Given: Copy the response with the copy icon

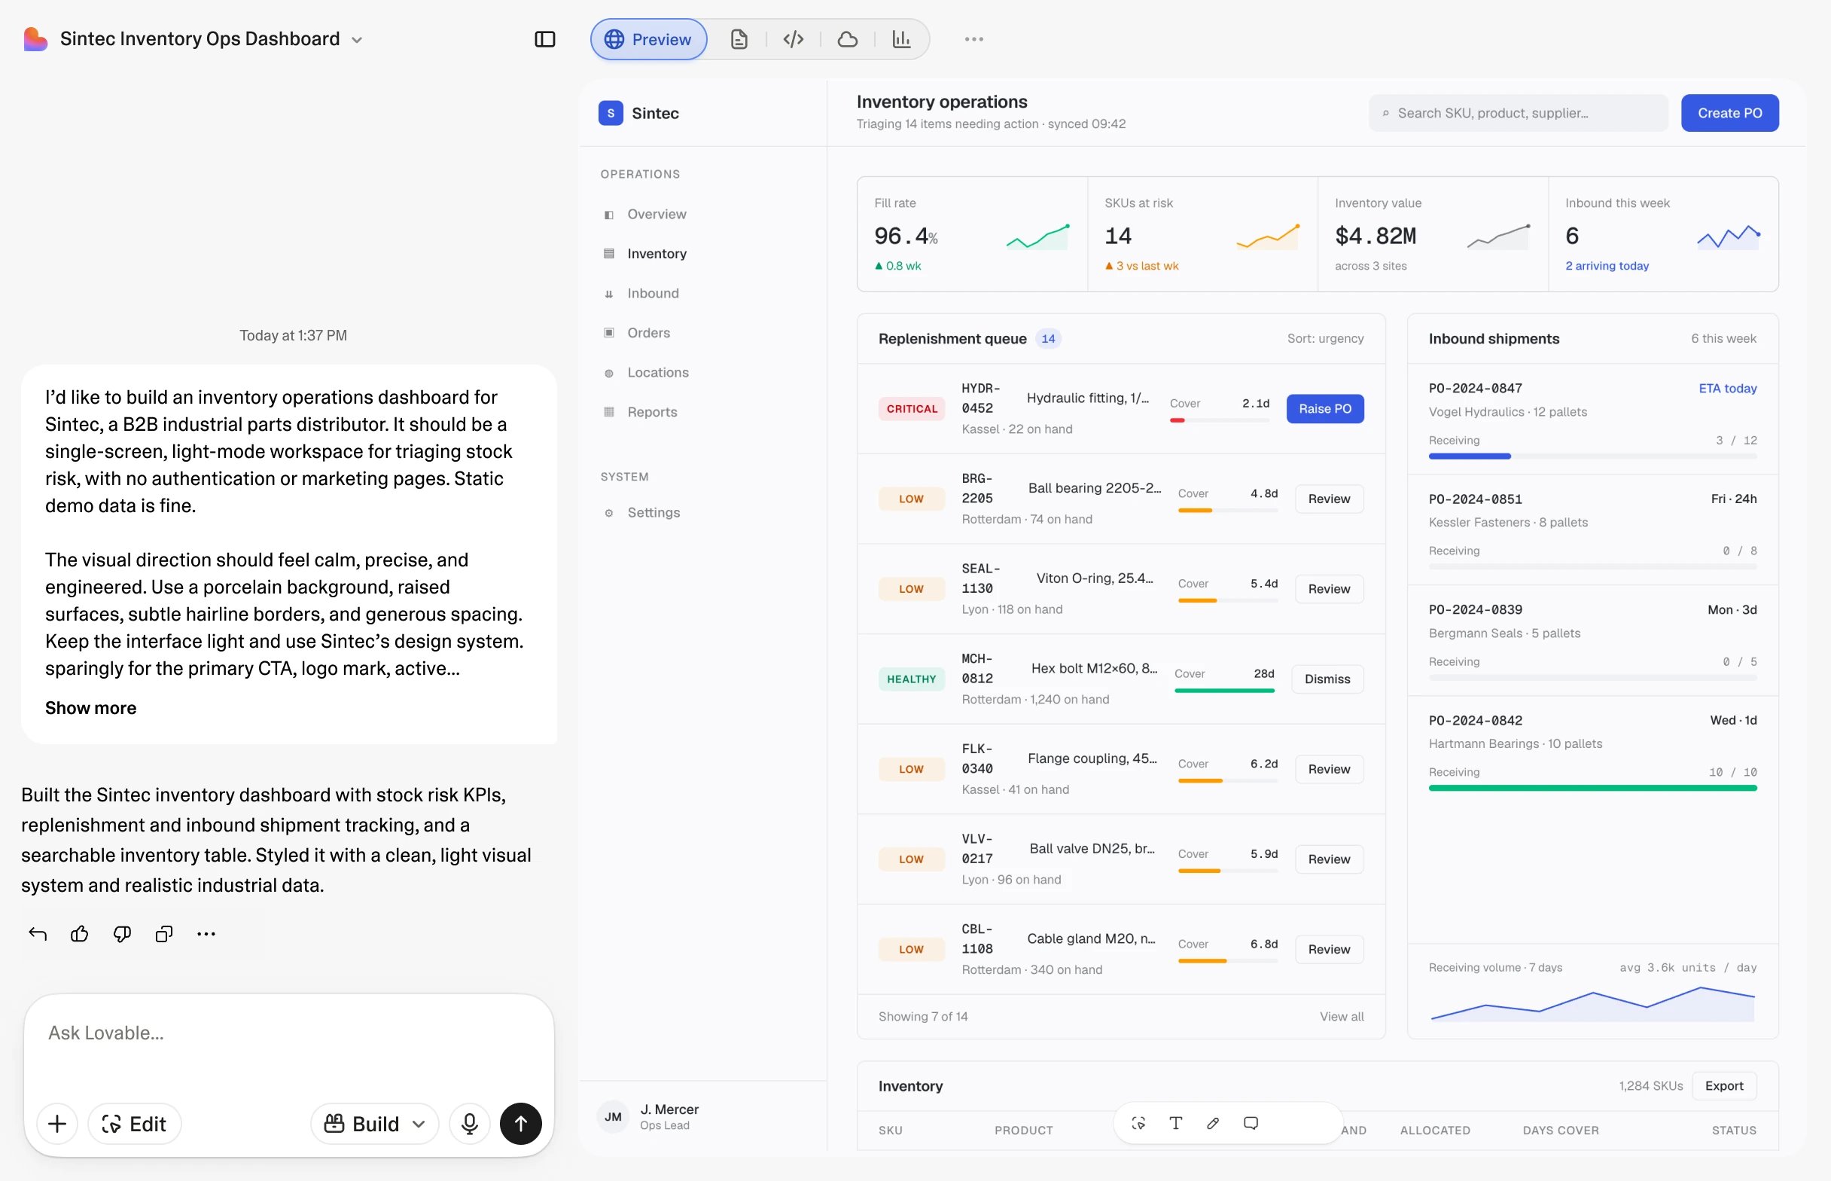Looking at the screenshot, I should (164, 933).
